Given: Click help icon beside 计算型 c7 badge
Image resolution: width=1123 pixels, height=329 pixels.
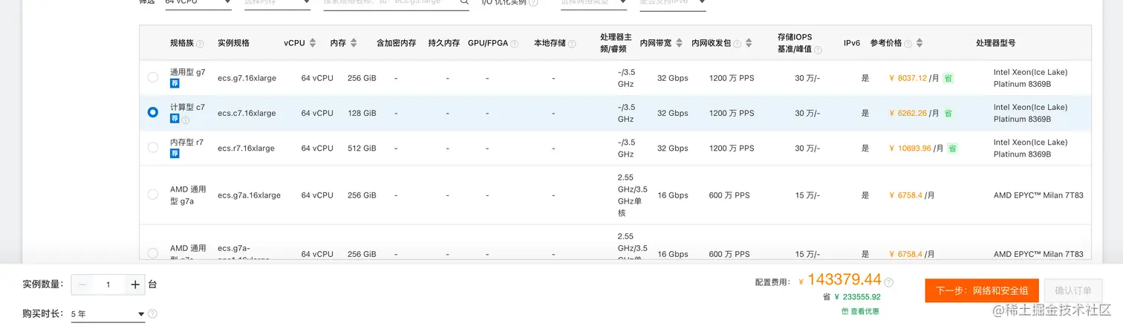Looking at the screenshot, I should [x=186, y=119].
